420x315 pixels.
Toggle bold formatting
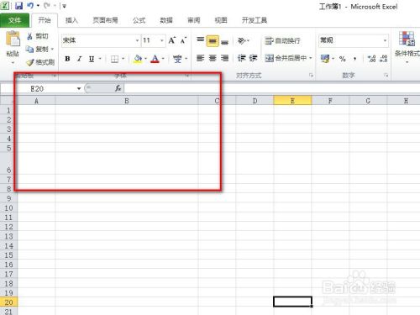click(67, 59)
